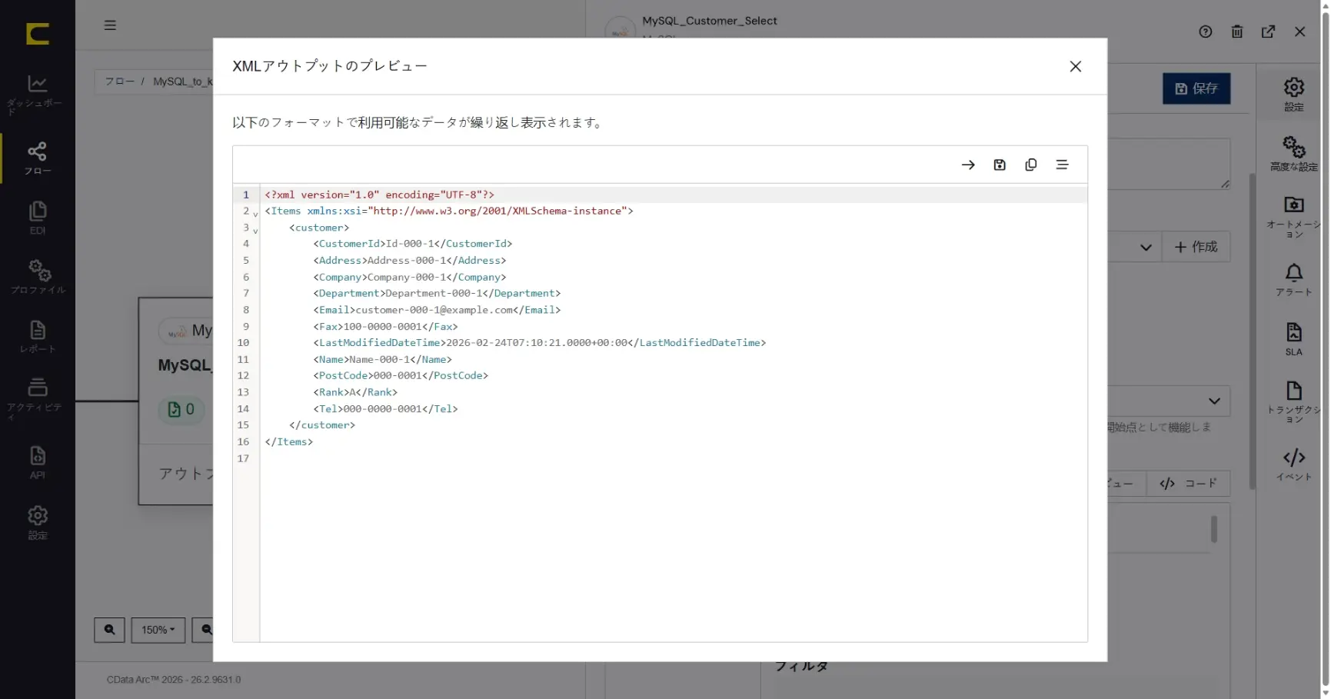Open the Settings (設定) tab in right rail
Screen dimensions: 1331x699
1293,94
